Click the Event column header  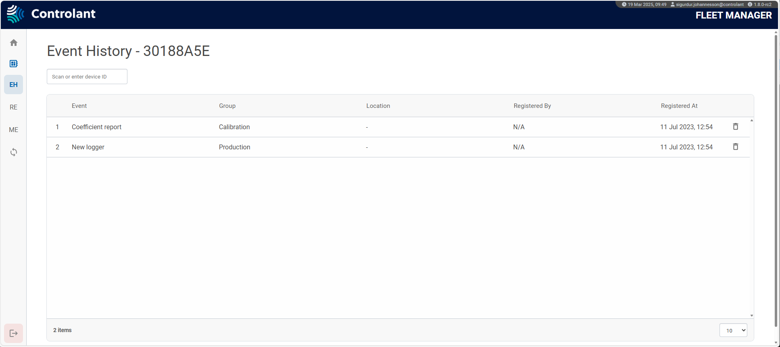pyautogui.click(x=79, y=106)
